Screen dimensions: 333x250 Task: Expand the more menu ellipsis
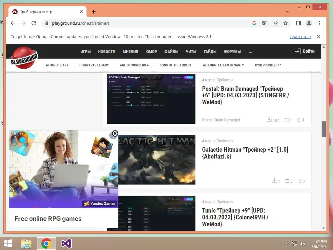250,52
